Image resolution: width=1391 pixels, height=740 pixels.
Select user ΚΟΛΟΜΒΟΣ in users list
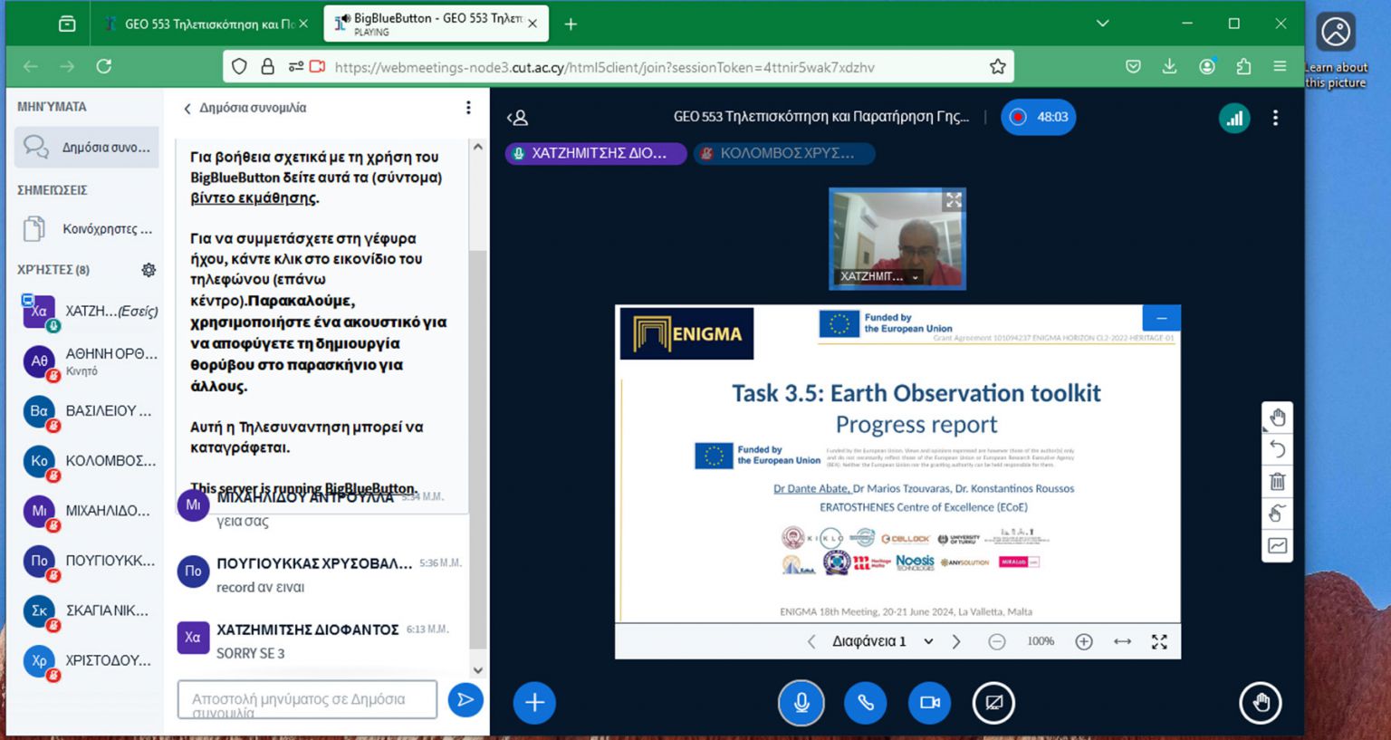pos(87,461)
